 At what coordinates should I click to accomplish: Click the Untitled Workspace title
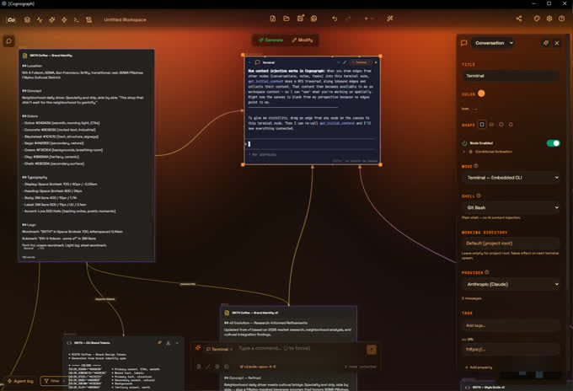(125, 19)
